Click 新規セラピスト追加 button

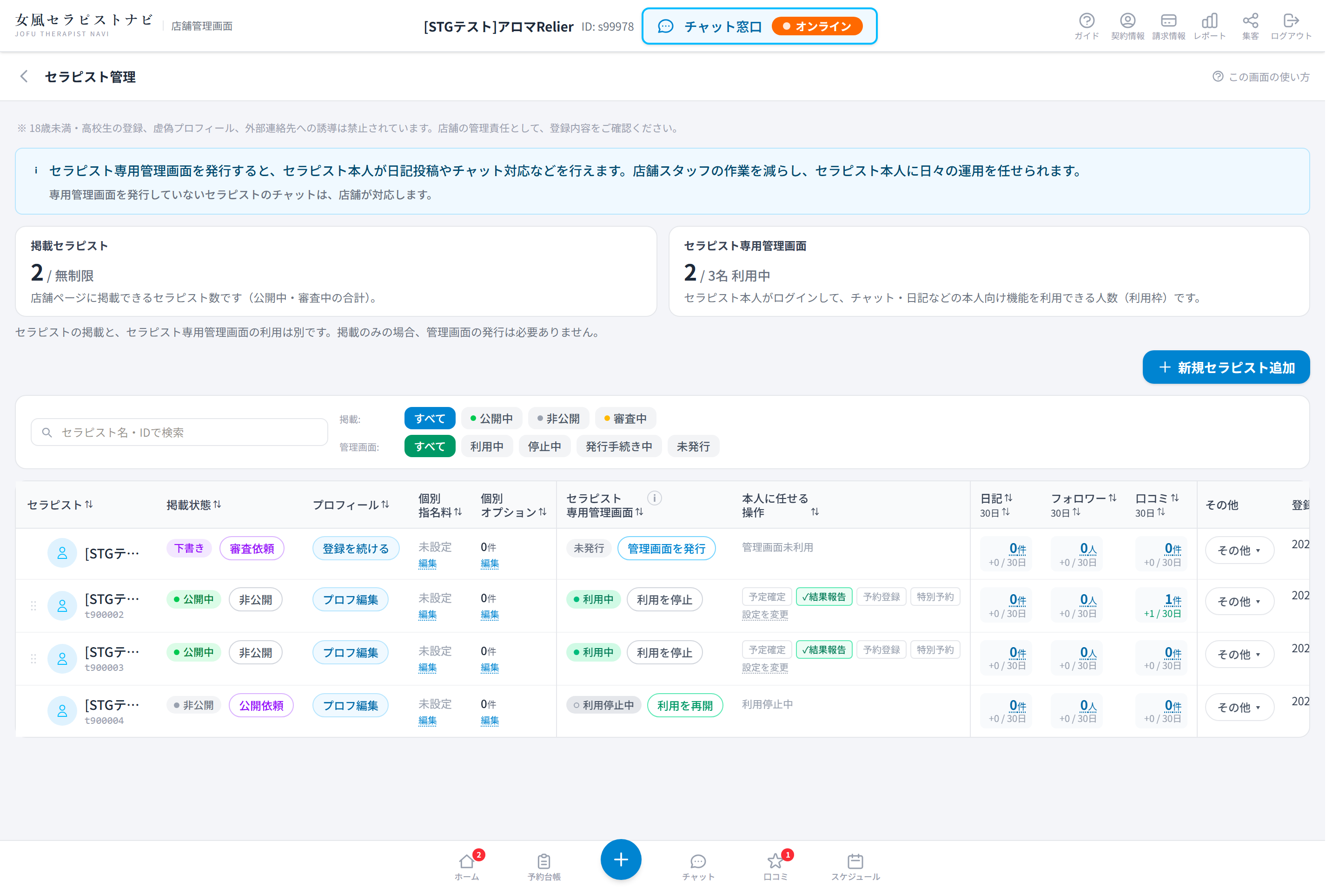1239,371
